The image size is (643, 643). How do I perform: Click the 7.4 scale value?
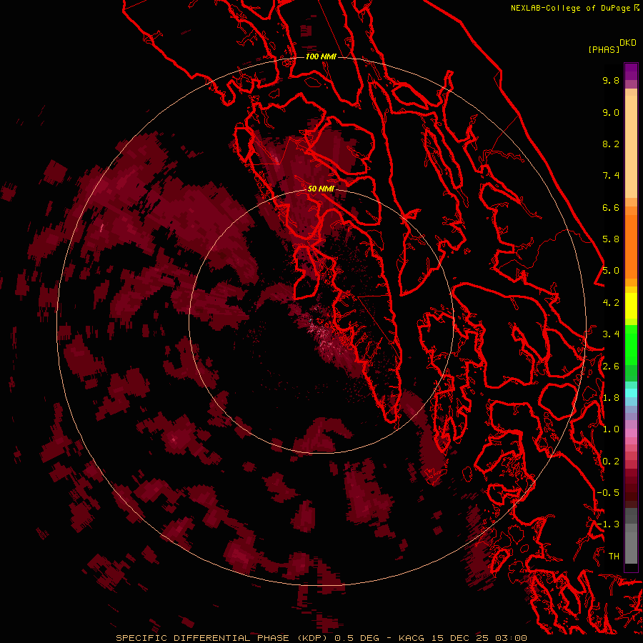(611, 176)
